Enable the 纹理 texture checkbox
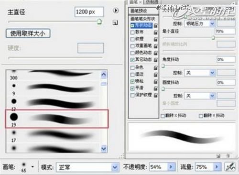The width and height of the screenshot is (239, 175). (132, 39)
